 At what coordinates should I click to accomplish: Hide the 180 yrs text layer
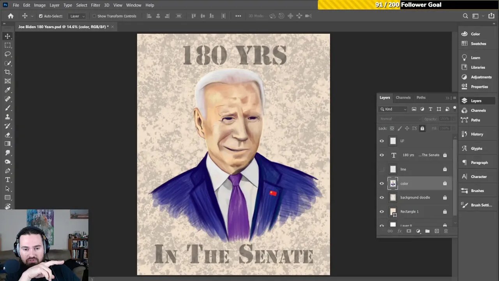click(382, 155)
